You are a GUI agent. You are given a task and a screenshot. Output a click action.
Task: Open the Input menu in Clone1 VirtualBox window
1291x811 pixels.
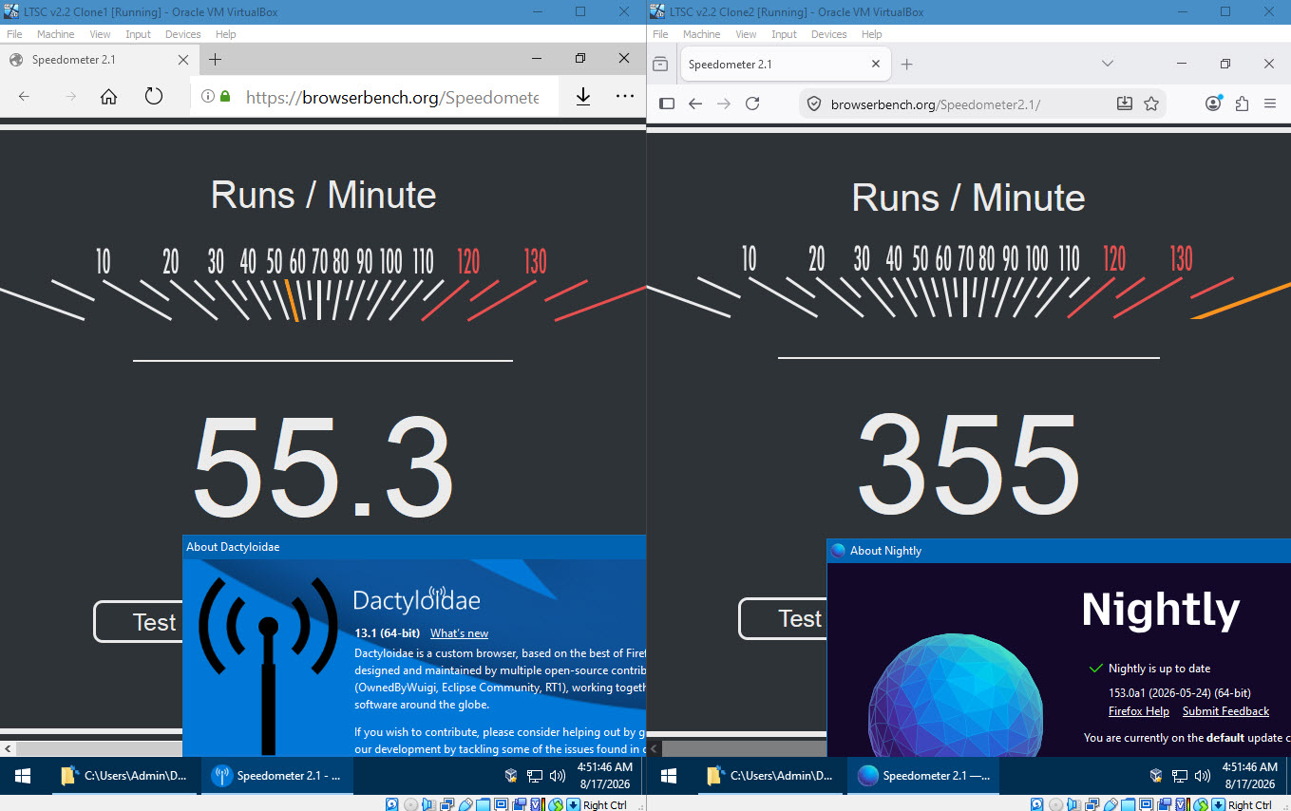pyautogui.click(x=139, y=34)
